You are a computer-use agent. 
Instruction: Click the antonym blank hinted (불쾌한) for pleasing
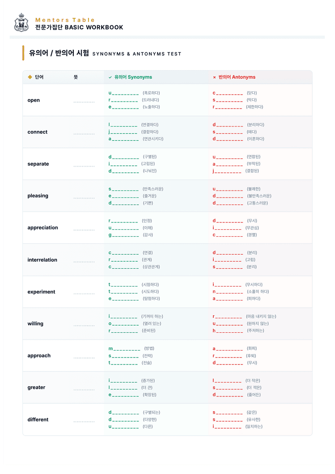[228, 189]
